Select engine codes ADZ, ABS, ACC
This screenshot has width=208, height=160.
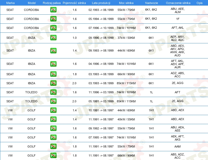(177, 75)
